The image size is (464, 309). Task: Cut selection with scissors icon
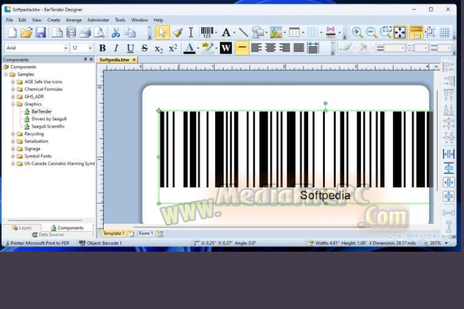pyautogui.click(x=116, y=33)
